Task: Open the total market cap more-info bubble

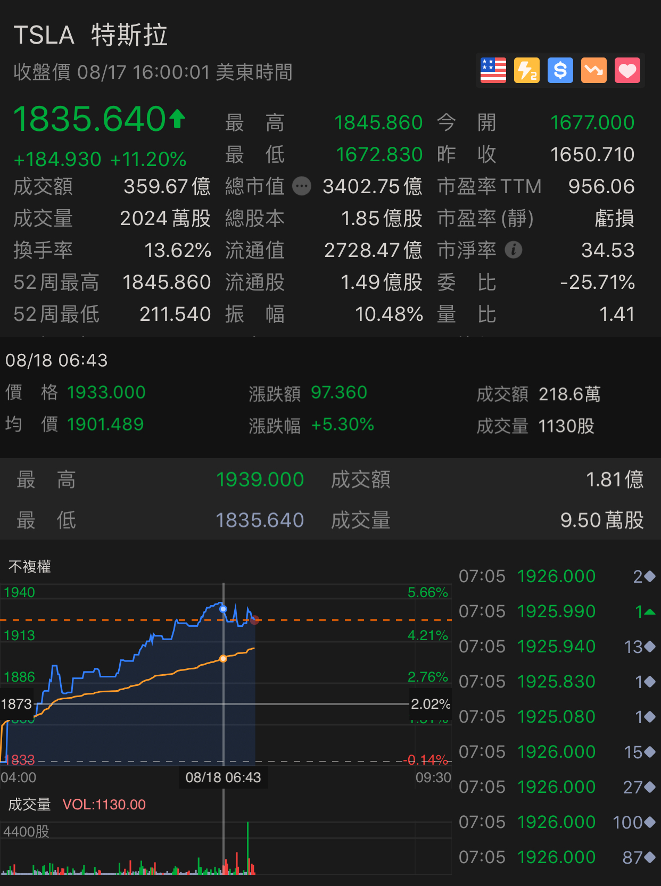Action: [302, 186]
